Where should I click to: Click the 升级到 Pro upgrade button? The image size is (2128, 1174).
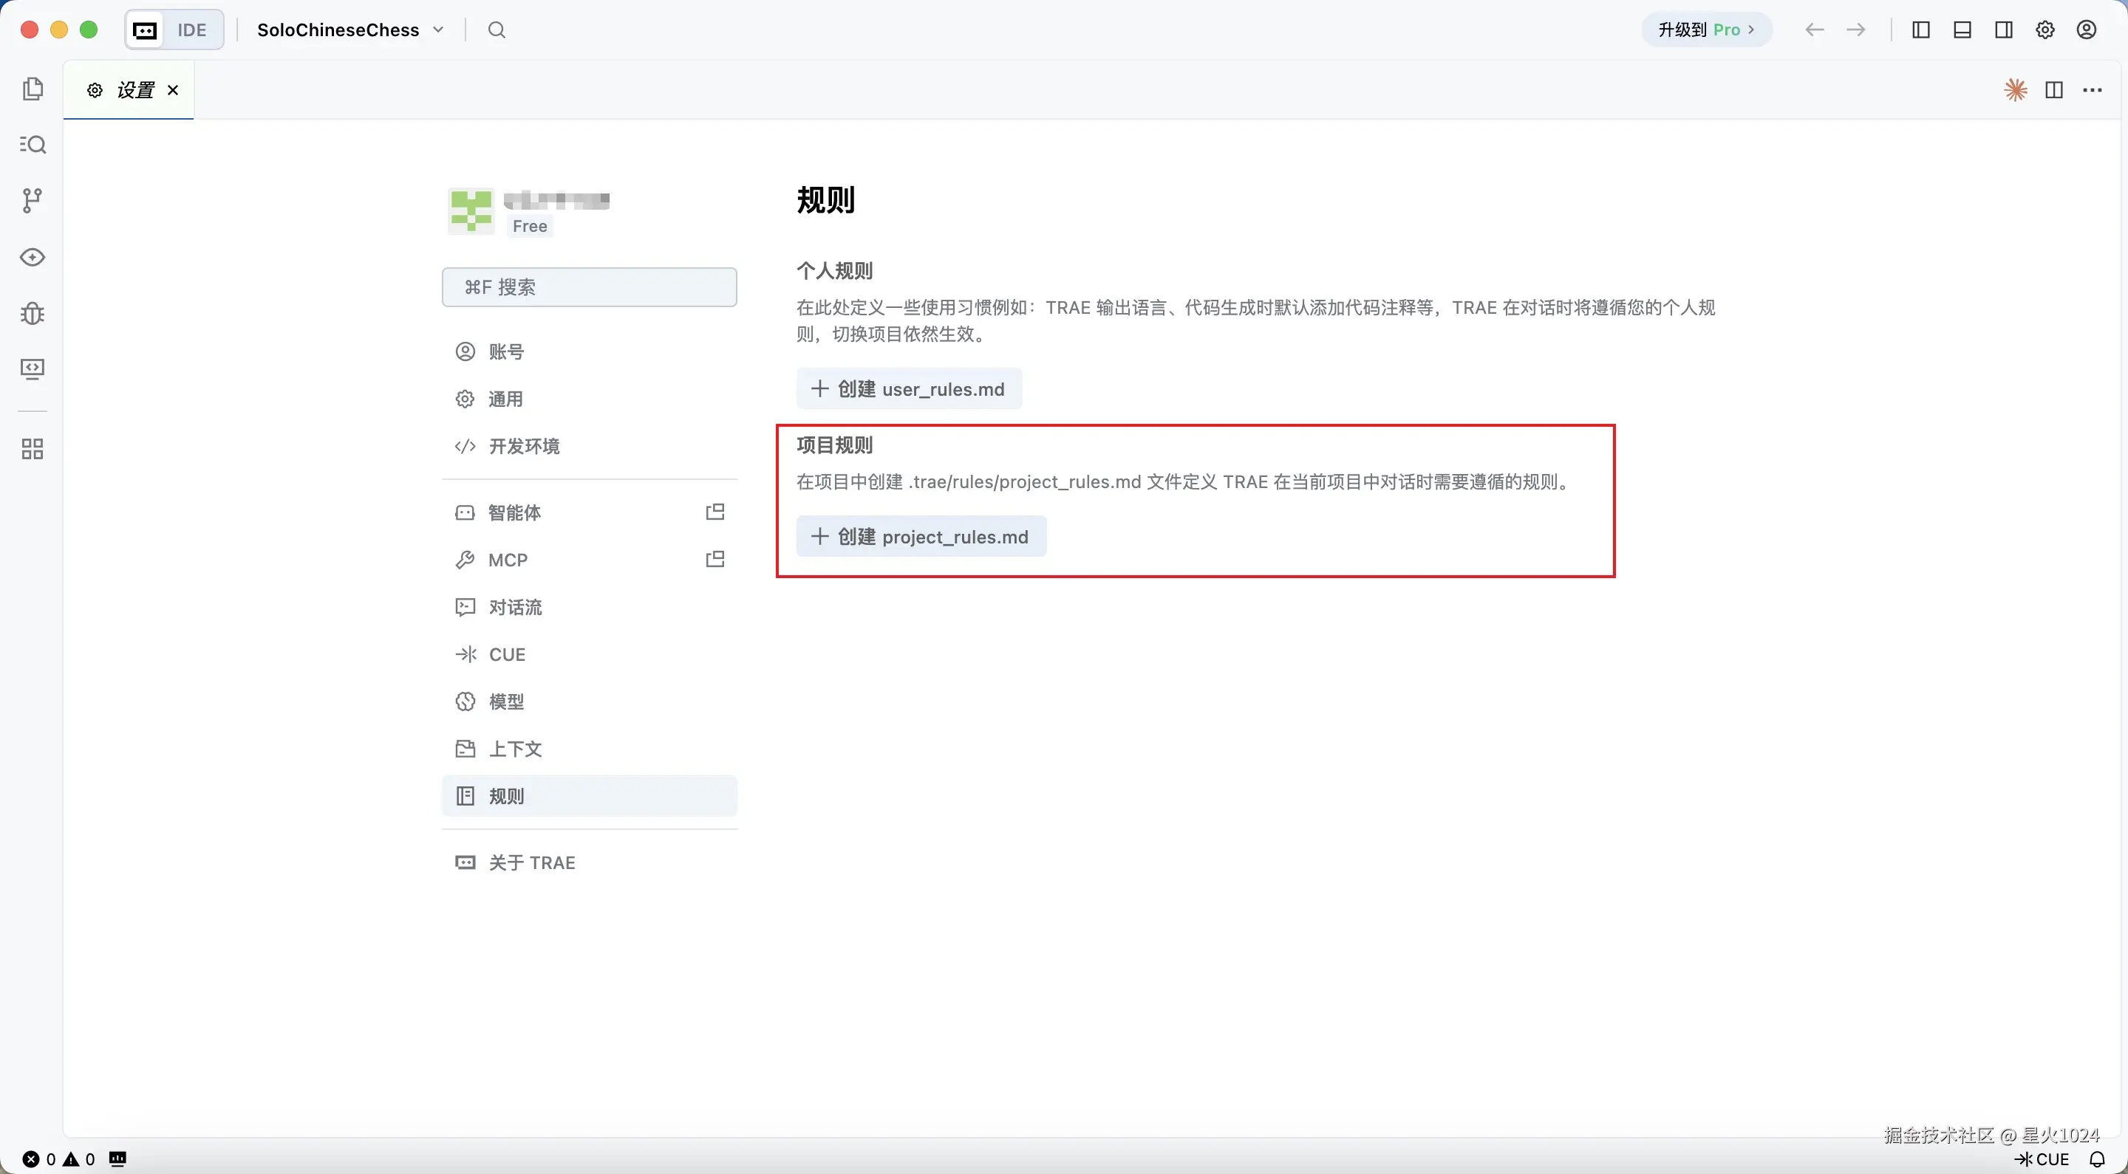pos(1706,30)
